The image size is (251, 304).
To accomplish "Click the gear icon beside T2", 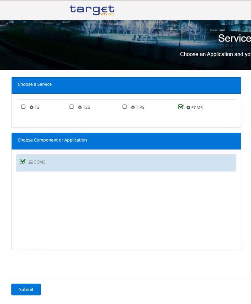I will click(x=31, y=107).
